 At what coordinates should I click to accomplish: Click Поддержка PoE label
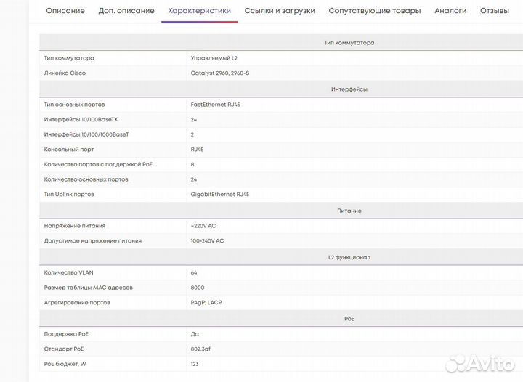66,333
